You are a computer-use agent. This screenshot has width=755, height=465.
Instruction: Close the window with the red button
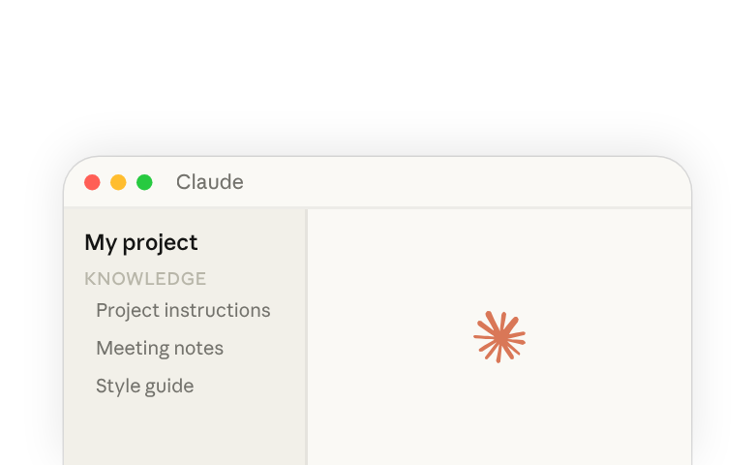click(92, 183)
